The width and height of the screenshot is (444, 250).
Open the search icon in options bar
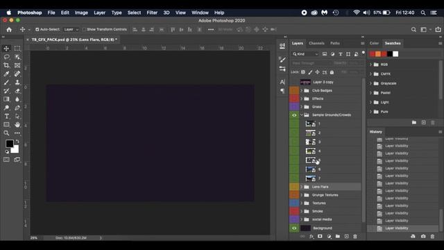[x=413, y=29]
